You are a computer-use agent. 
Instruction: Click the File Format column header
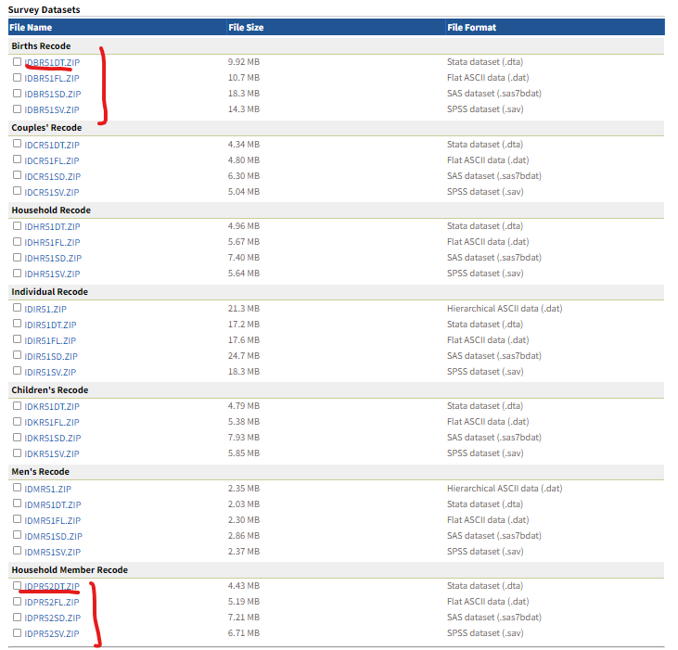[471, 28]
